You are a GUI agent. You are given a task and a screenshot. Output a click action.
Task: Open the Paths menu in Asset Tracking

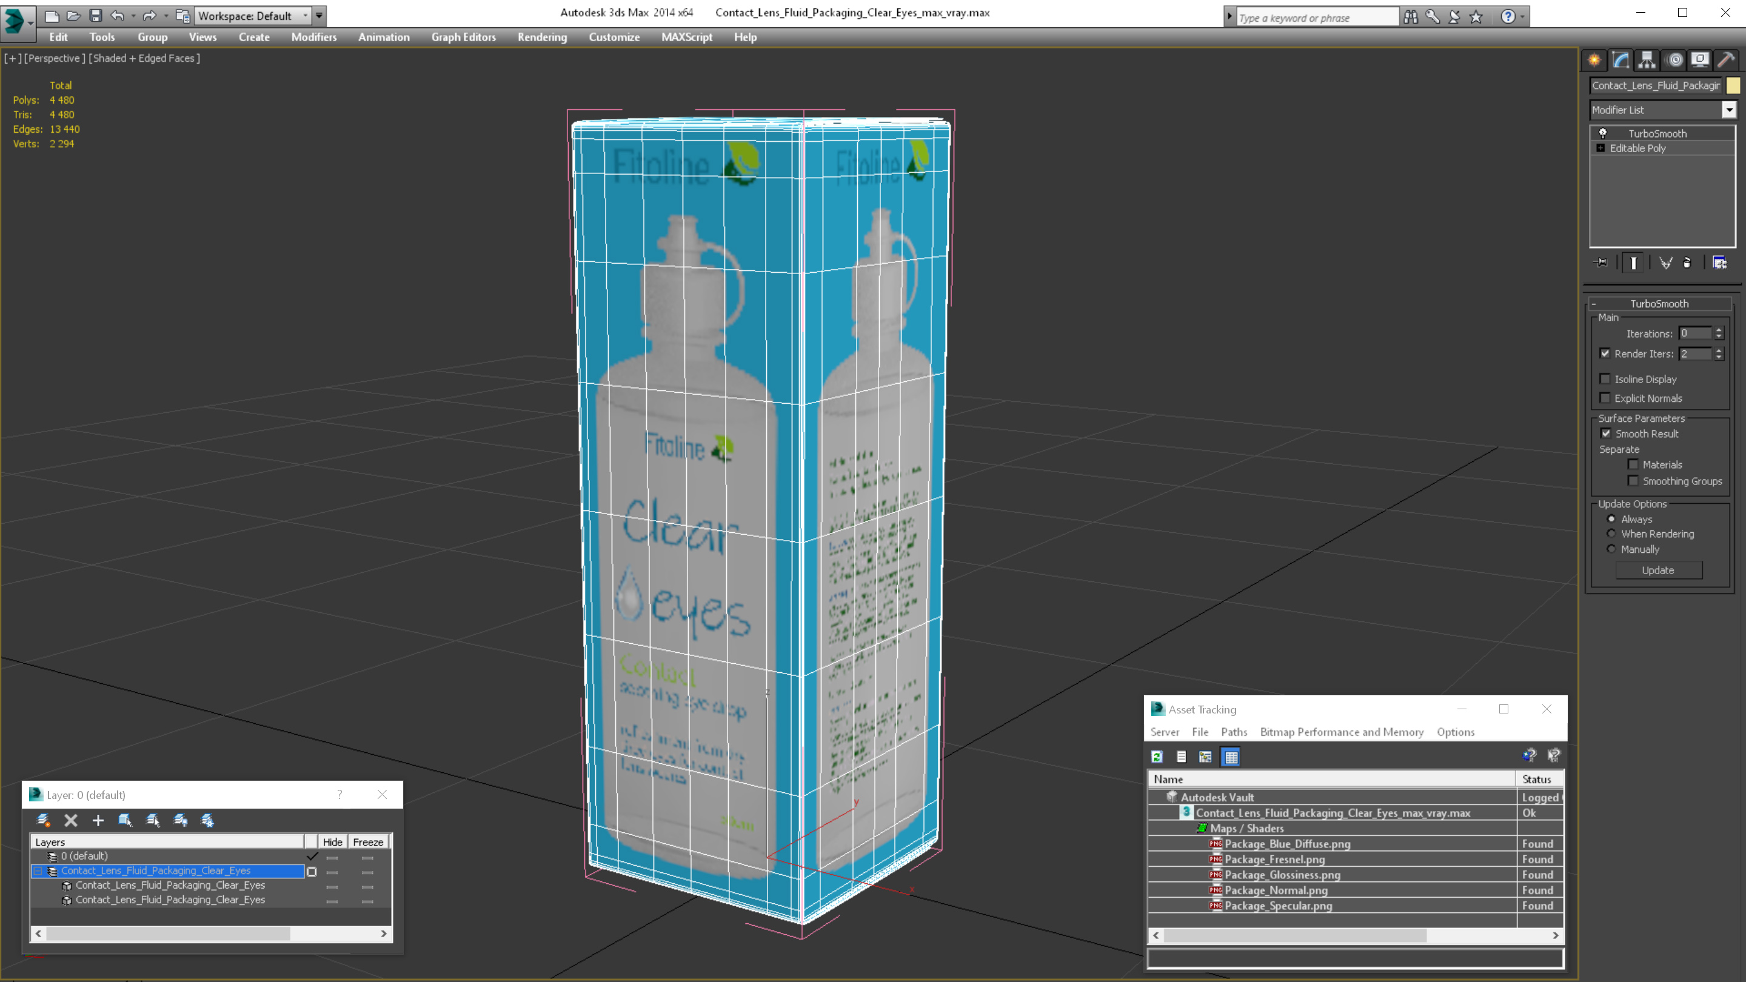pos(1234,732)
